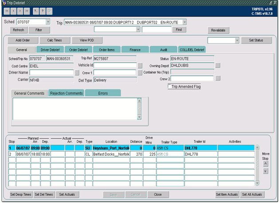Click the Set Desp Times button

click(21, 195)
